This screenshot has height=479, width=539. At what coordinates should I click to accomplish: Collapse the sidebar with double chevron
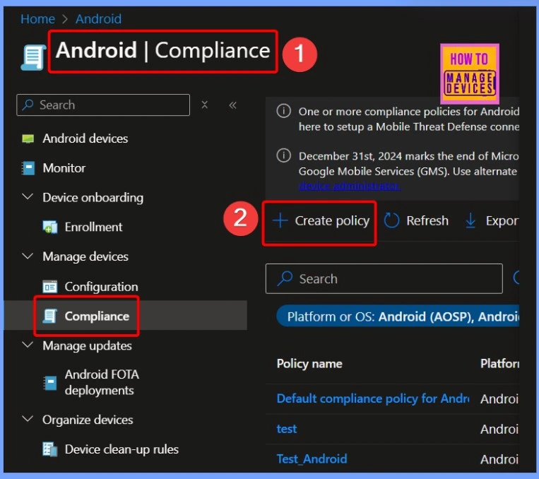tap(232, 105)
